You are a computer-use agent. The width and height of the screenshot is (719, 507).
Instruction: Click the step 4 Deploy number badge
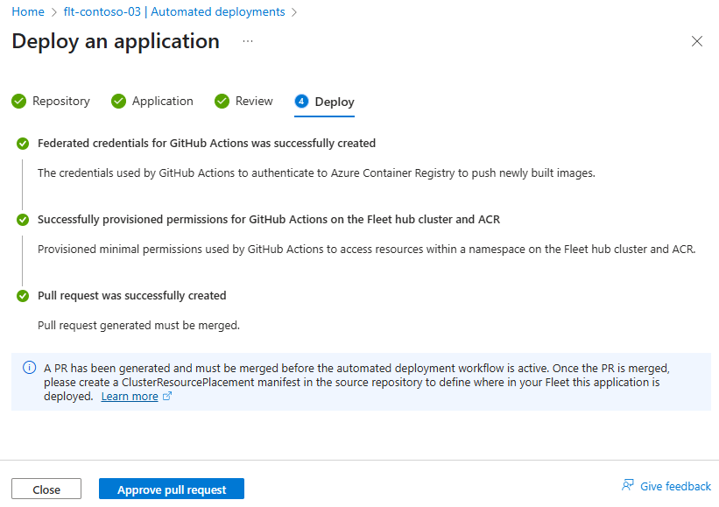click(301, 102)
